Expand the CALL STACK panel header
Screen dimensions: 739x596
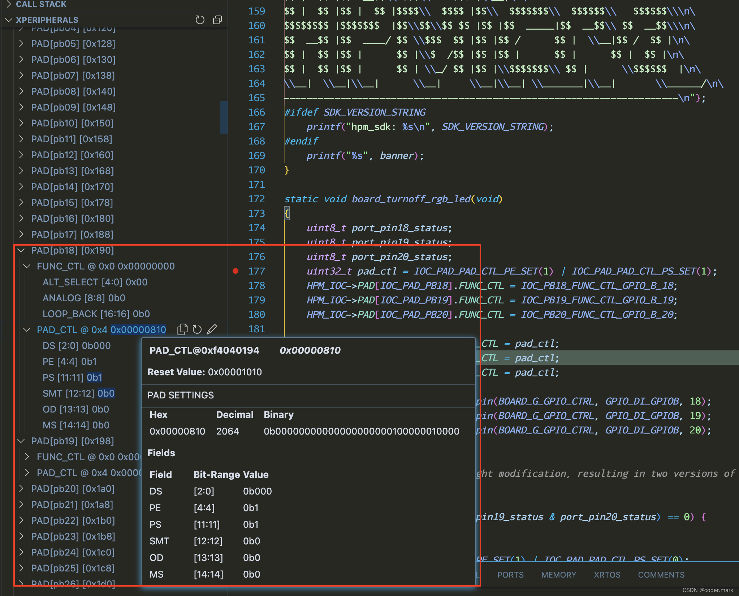click(x=9, y=4)
